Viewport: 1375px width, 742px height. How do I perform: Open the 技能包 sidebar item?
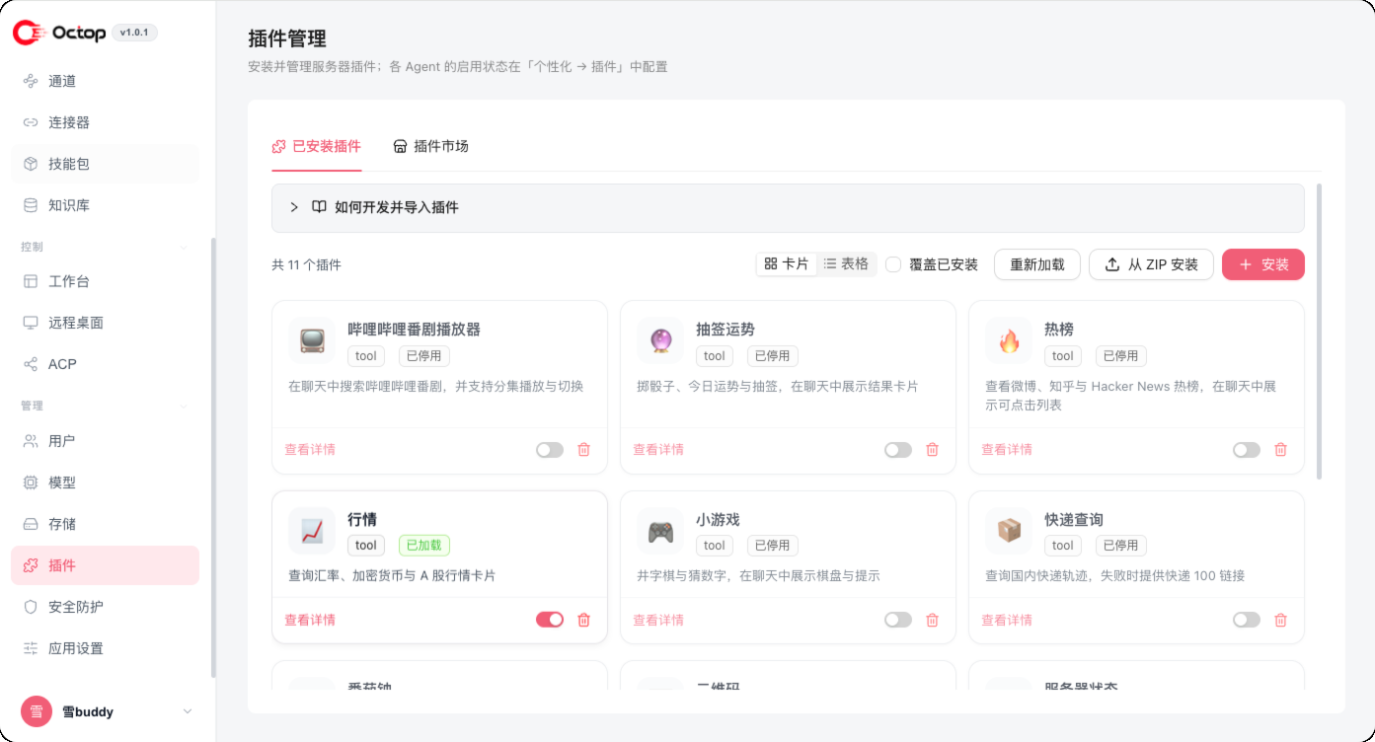pyautogui.click(x=105, y=164)
